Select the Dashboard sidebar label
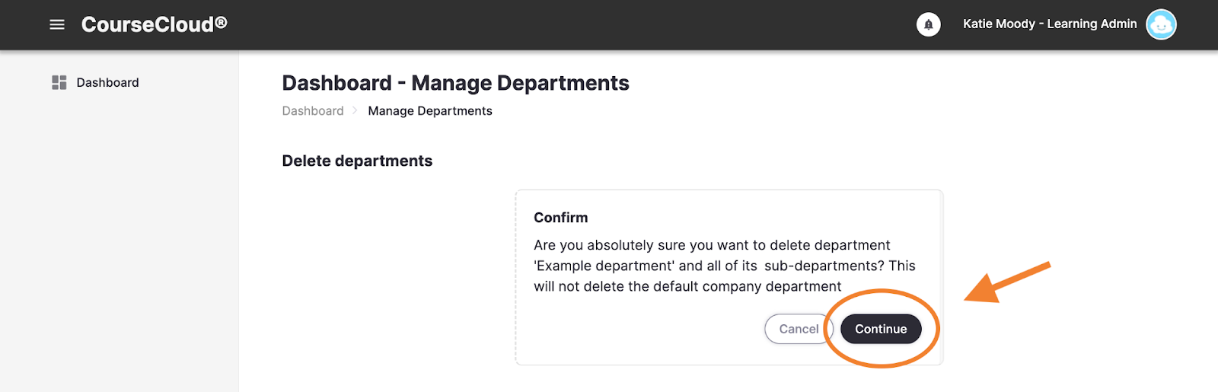 (x=107, y=82)
